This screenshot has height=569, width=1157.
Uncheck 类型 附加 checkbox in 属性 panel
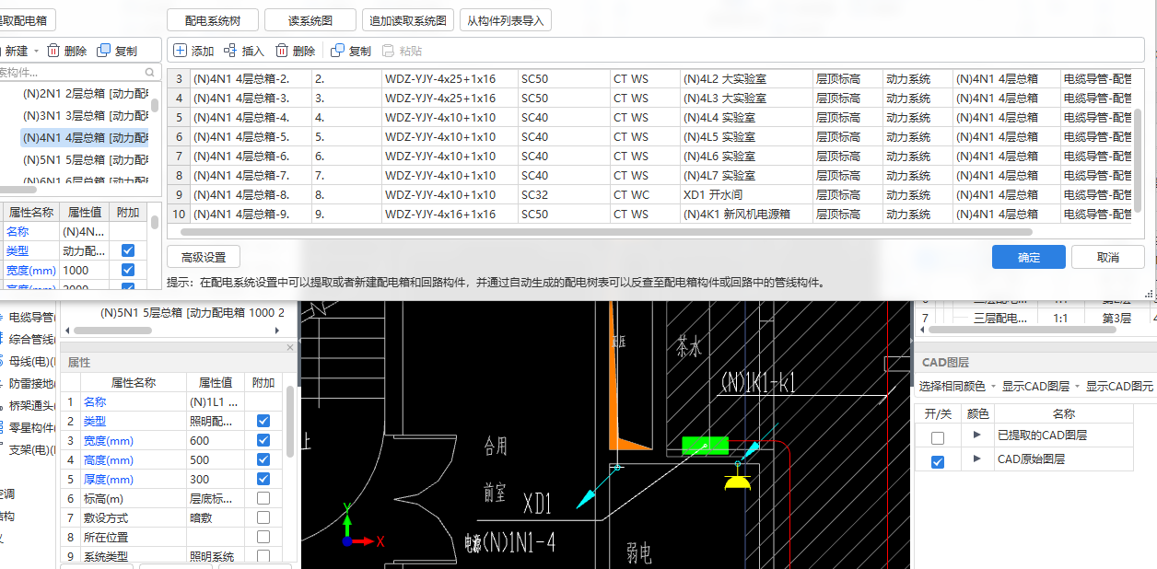point(263,421)
